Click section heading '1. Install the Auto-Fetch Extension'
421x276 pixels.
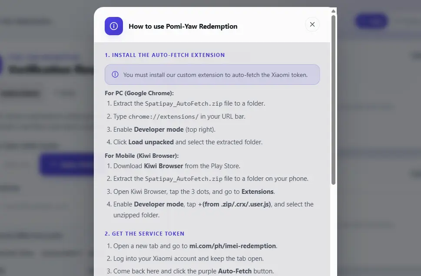click(x=165, y=55)
